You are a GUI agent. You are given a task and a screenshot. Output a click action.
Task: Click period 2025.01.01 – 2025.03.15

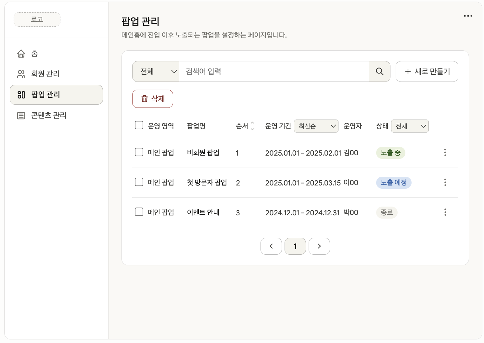tap(303, 183)
